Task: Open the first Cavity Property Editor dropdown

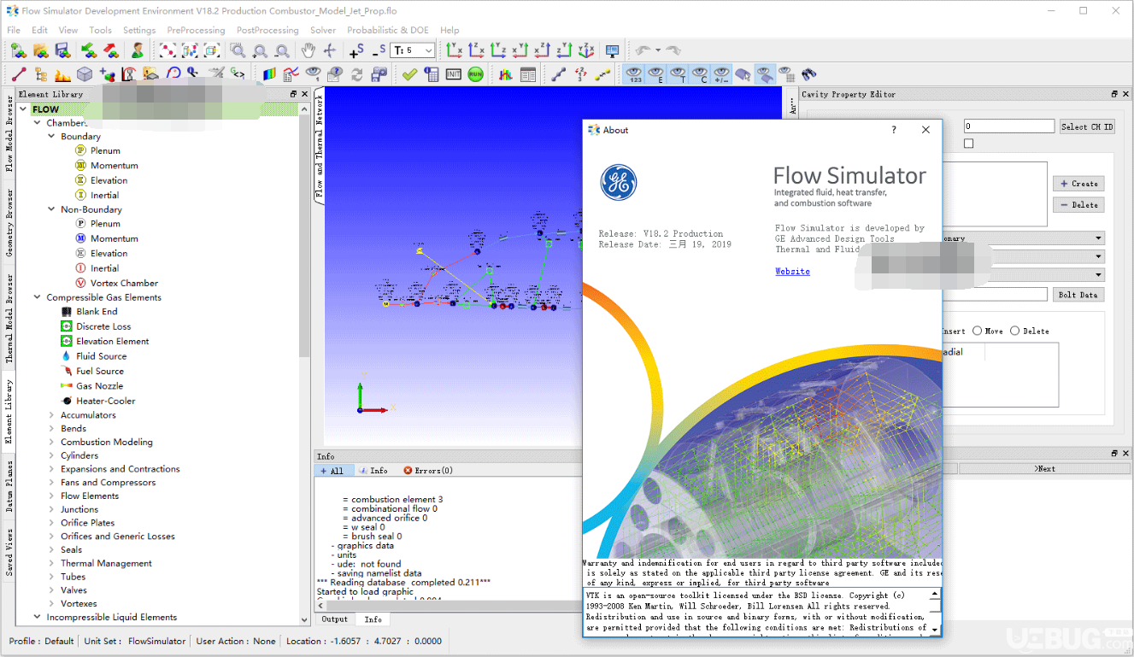Action: (1024, 238)
